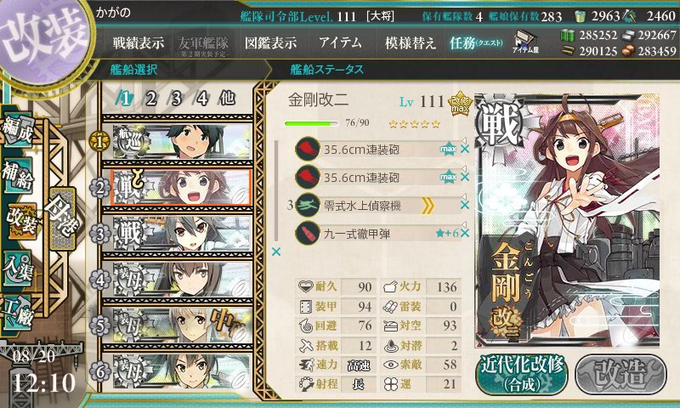Open the 工廠 factory sidebar icon
Image resolution: width=680 pixels, height=408 pixels.
tap(19, 312)
